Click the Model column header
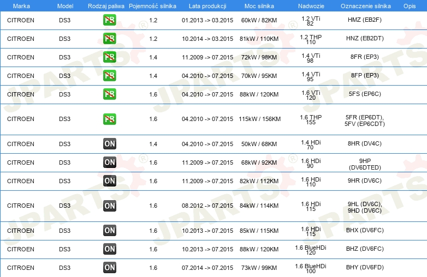The height and width of the screenshot is (277, 427). point(65,6)
